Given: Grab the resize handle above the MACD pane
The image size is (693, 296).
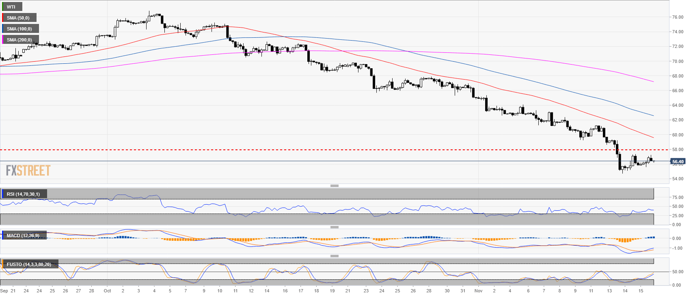Looking at the screenshot, I should pos(334,227).
